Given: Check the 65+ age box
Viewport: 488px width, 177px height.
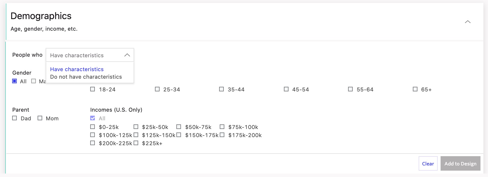Looking at the screenshot, I should (415, 89).
